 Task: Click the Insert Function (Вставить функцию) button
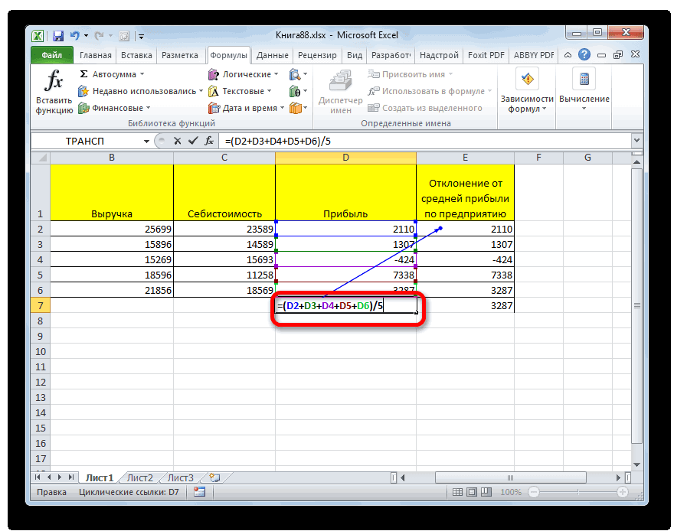tap(54, 91)
